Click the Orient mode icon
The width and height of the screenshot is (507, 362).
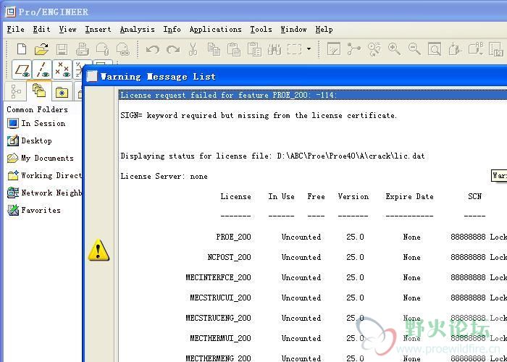tap(374, 49)
